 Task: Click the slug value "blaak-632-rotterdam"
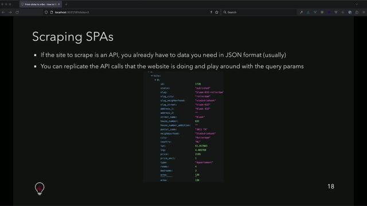(x=209, y=92)
